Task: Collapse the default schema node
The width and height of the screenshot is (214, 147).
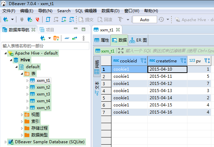Action: click(16, 67)
